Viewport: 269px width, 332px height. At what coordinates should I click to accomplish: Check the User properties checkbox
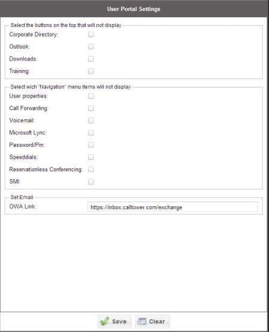click(91, 96)
